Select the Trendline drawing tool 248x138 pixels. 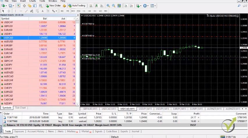26,11
